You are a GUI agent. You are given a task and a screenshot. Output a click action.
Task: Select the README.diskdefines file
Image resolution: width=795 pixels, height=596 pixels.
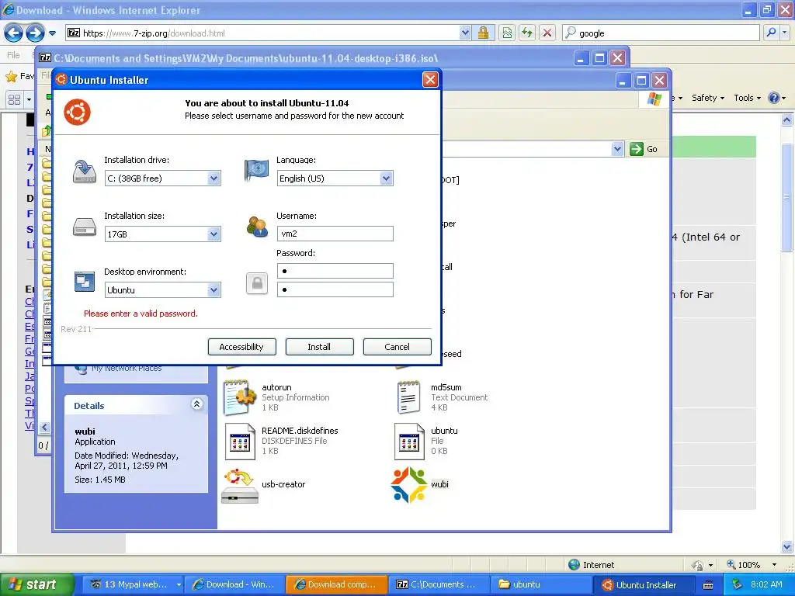[x=281, y=441]
